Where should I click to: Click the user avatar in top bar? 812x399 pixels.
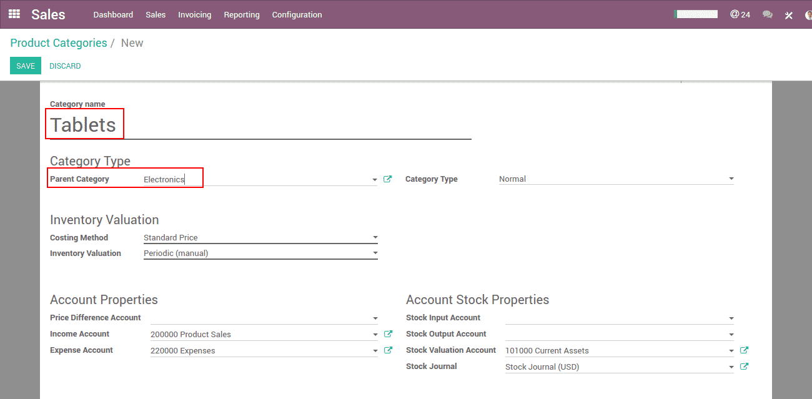[x=808, y=15]
